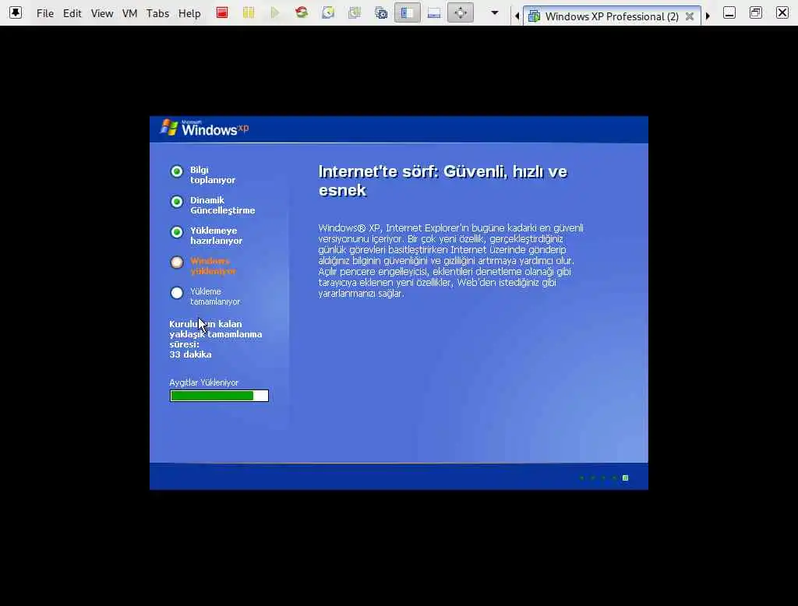Open the View menu
This screenshot has width=798, height=606.
click(102, 13)
